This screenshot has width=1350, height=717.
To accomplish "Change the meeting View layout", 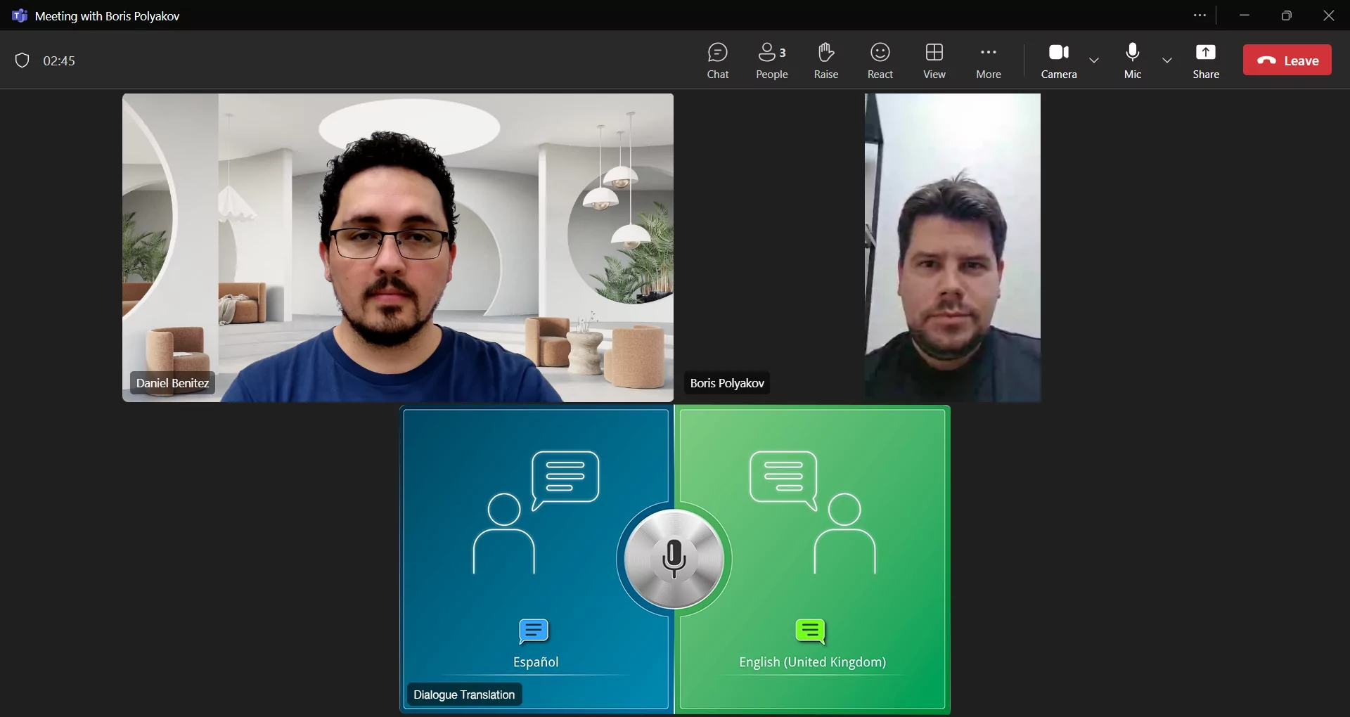I will [x=934, y=60].
